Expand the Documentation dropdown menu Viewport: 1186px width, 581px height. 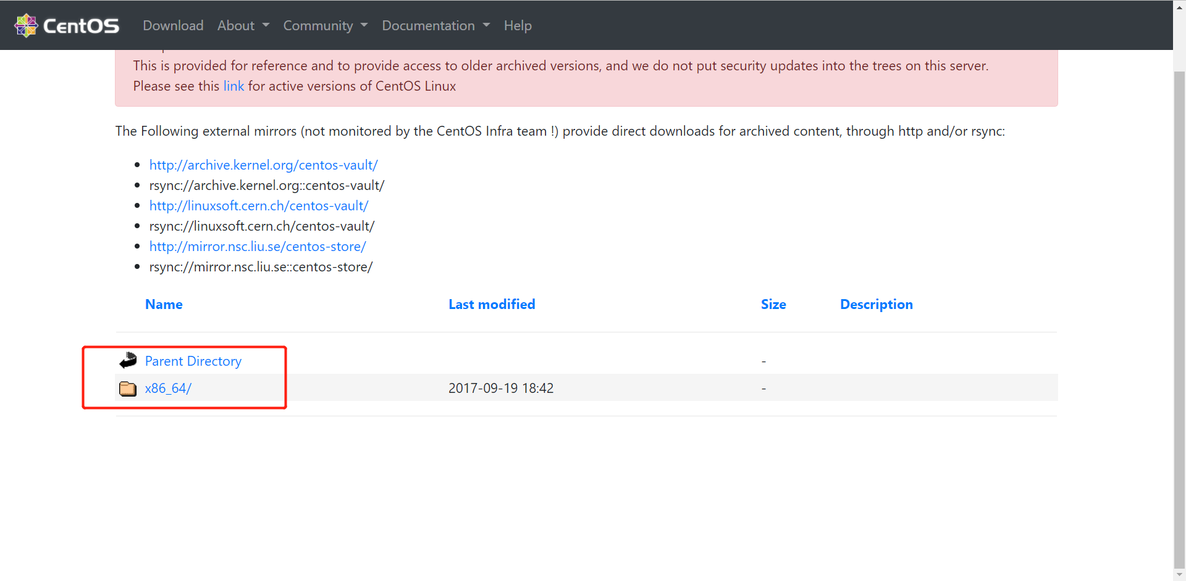(x=436, y=25)
